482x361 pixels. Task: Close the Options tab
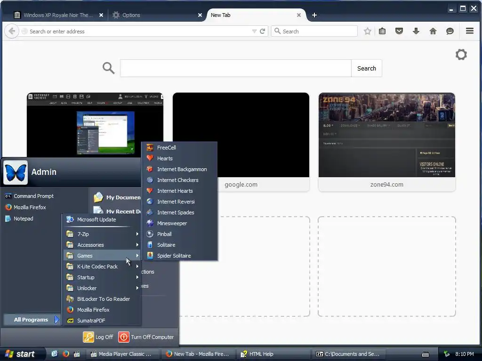click(200, 15)
